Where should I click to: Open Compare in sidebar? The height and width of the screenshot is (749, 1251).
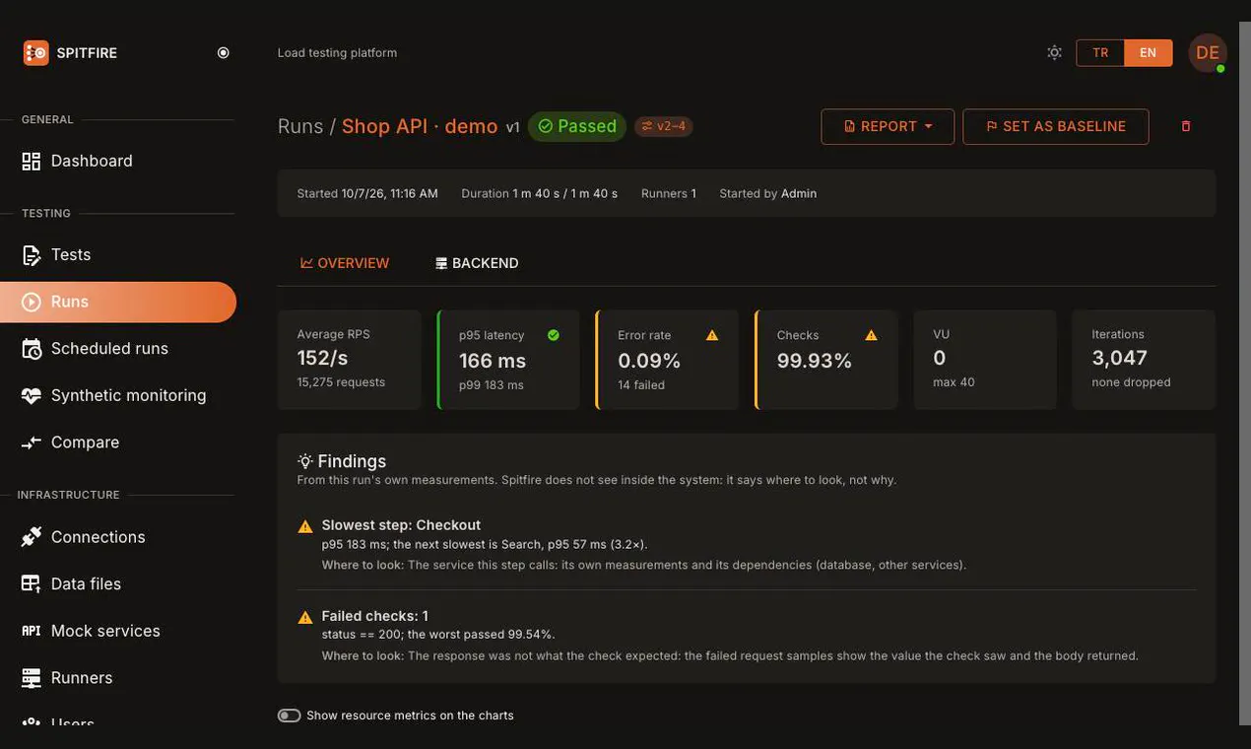[118, 443]
